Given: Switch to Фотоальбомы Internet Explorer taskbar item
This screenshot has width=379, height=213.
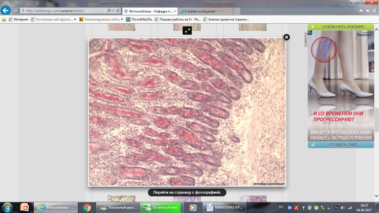Looking at the screenshot, I should pyautogui.click(x=56, y=207).
